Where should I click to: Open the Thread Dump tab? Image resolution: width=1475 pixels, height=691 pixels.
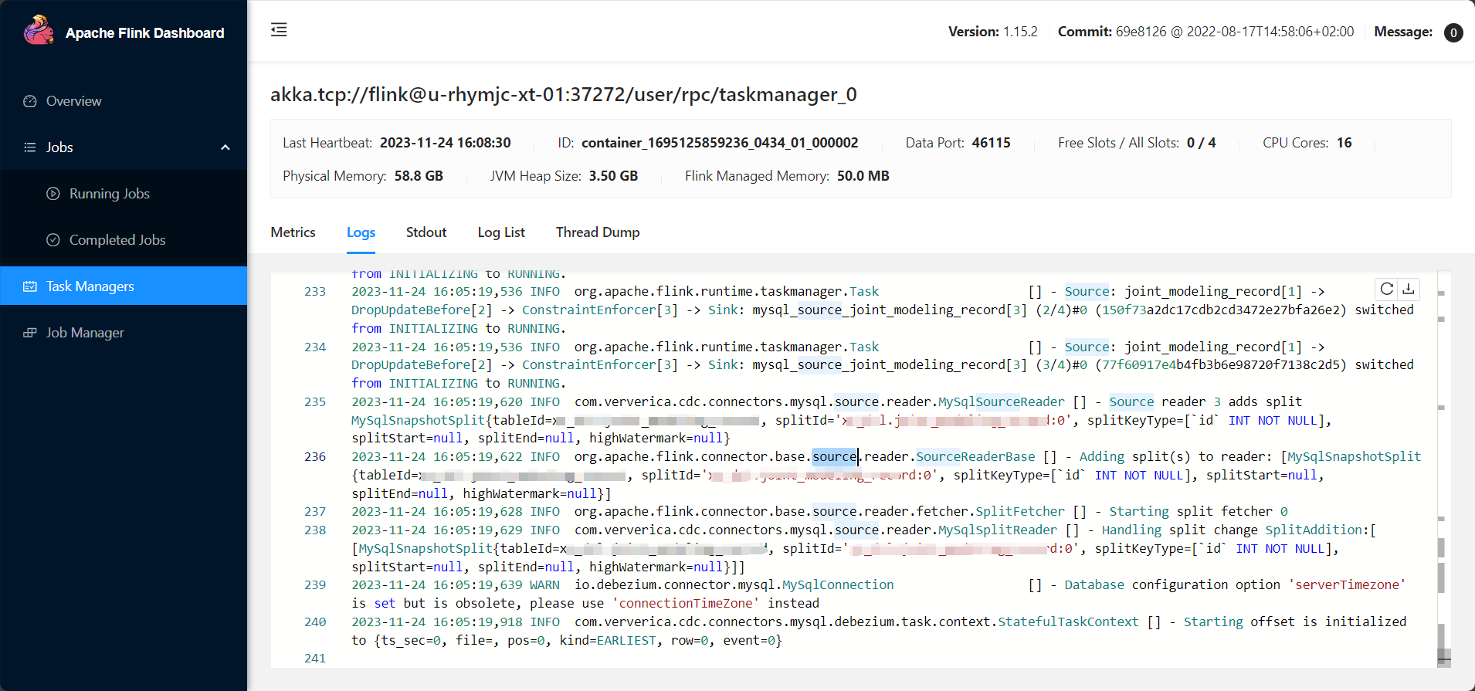point(598,232)
